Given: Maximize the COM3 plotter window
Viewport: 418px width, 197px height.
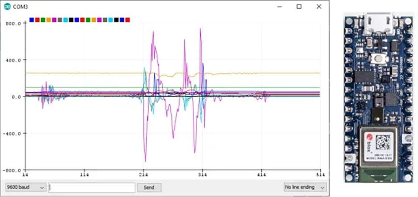Looking at the screenshot, I should (x=299, y=7).
